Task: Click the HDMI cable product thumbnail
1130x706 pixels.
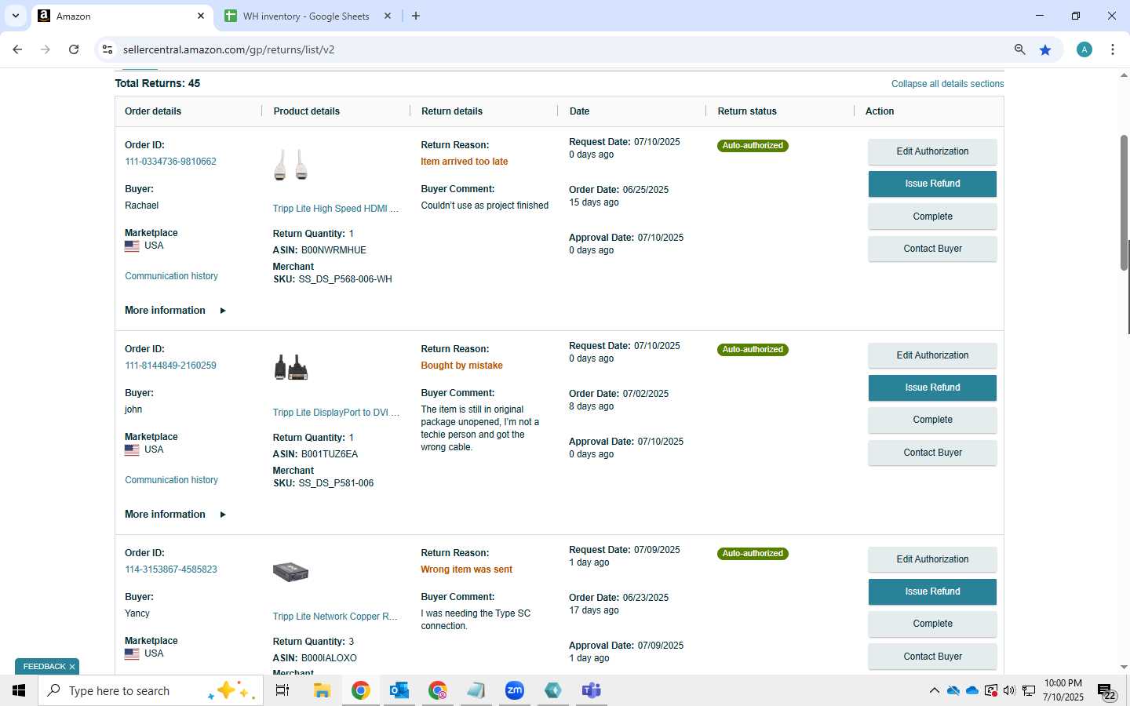Action: click(x=290, y=166)
